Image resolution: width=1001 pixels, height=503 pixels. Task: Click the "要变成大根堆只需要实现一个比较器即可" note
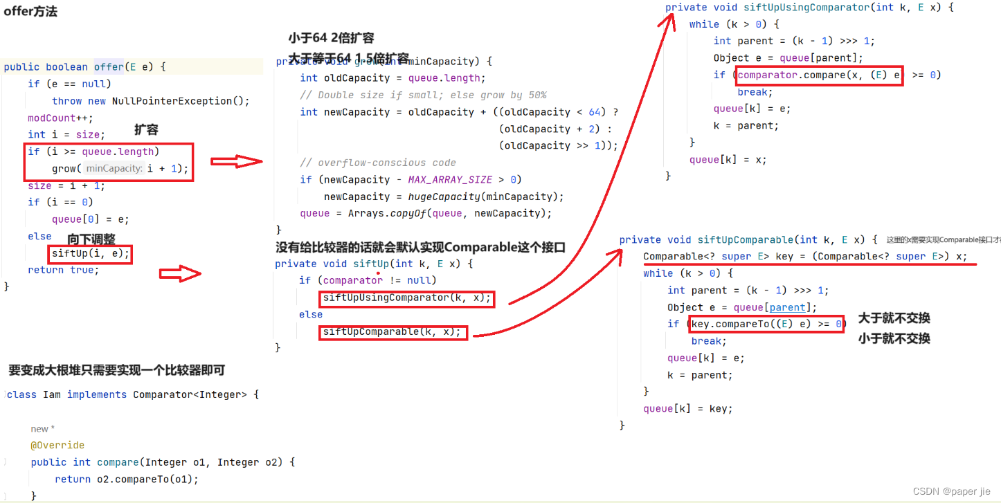(116, 370)
